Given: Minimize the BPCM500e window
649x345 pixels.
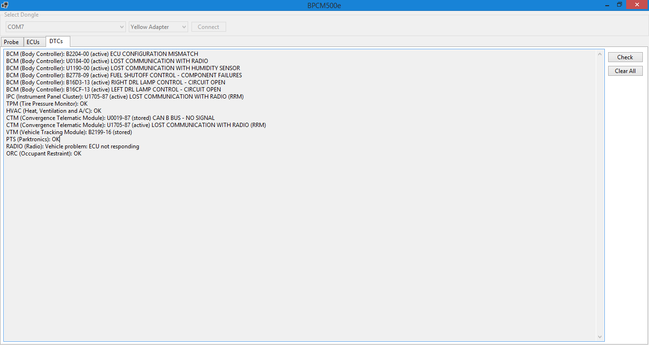Looking at the screenshot, I should click(608, 5).
